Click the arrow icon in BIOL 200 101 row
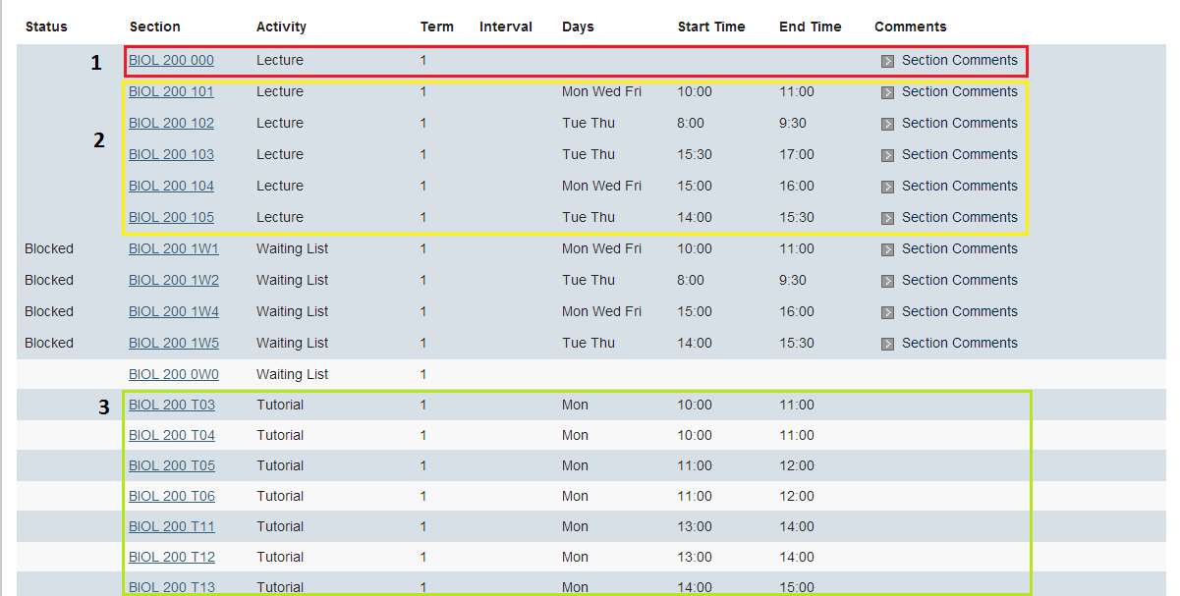Image resolution: width=1180 pixels, height=596 pixels. (x=887, y=92)
